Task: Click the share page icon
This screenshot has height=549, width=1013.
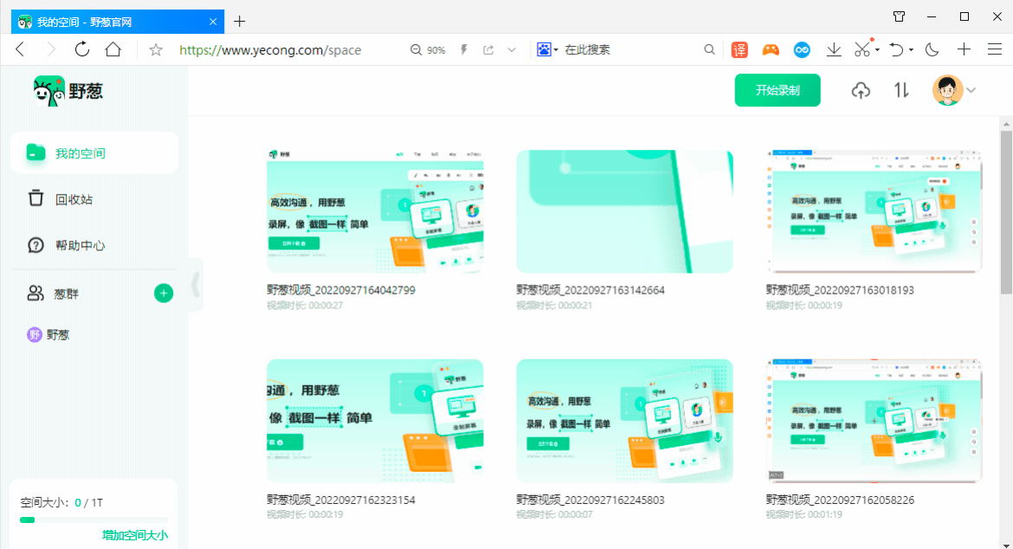Action: (x=488, y=49)
